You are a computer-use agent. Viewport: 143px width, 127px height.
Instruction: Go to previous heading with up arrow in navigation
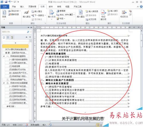[x=27, y=37]
